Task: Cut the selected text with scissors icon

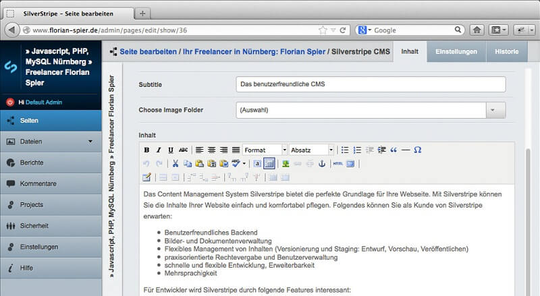Action: pos(175,163)
